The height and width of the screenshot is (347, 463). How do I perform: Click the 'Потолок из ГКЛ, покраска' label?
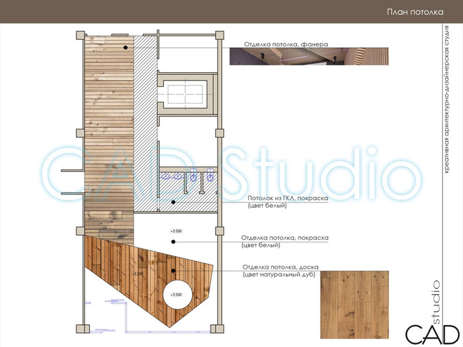288,199
